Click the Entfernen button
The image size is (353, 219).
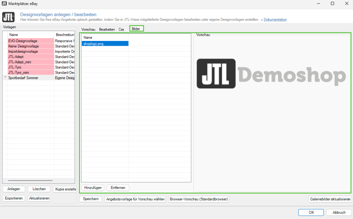[118, 188]
